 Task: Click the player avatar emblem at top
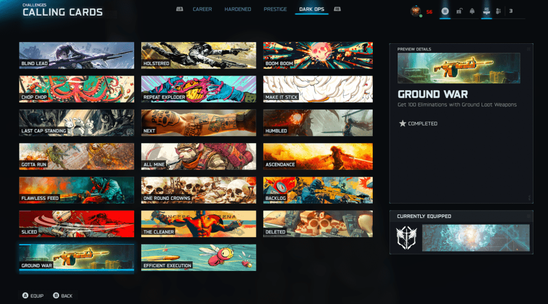pos(415,11)
